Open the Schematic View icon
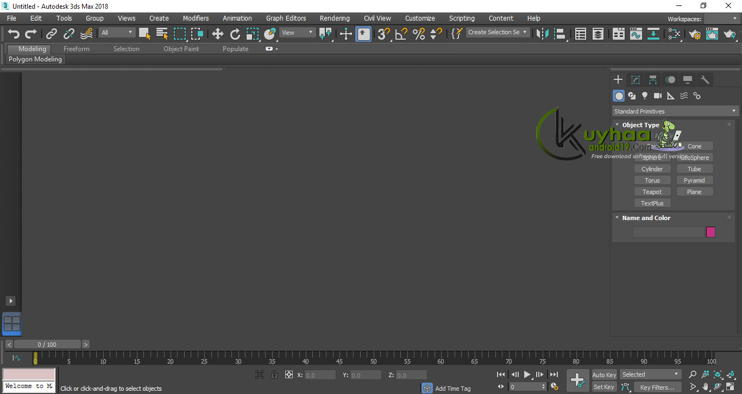Image resolution: width=742 pixels, height=394 pixels. click(x=653, y=34)
